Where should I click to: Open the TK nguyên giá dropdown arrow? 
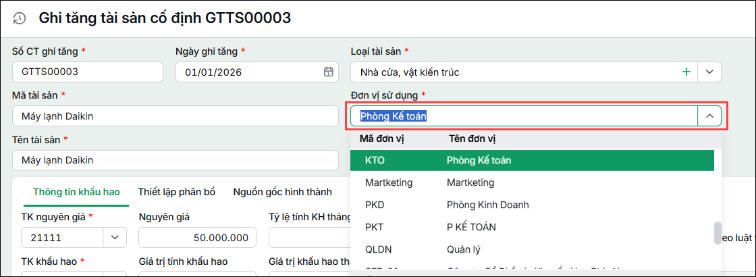click(x=115, y=237)
